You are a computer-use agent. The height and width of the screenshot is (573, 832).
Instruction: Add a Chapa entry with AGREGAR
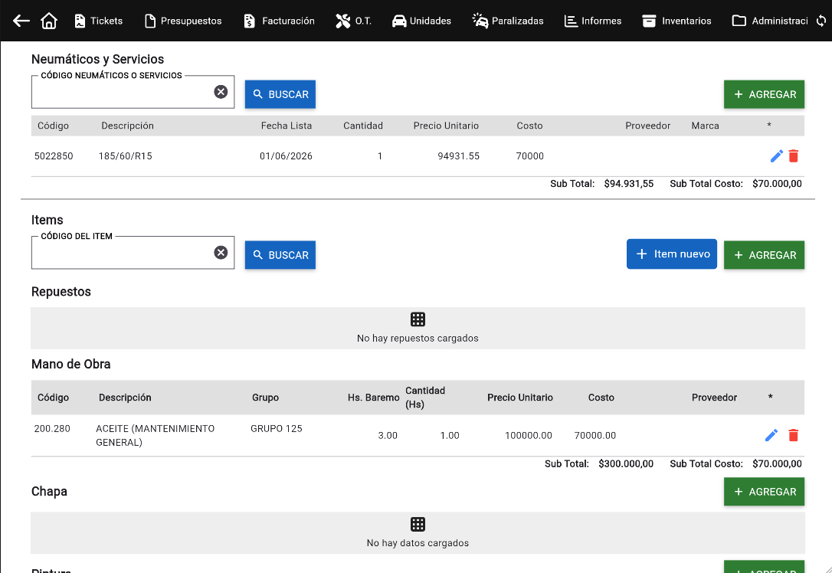click(764, 492)
